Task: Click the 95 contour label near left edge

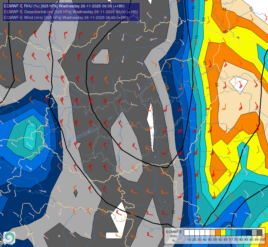Action: tap(7, 88)
